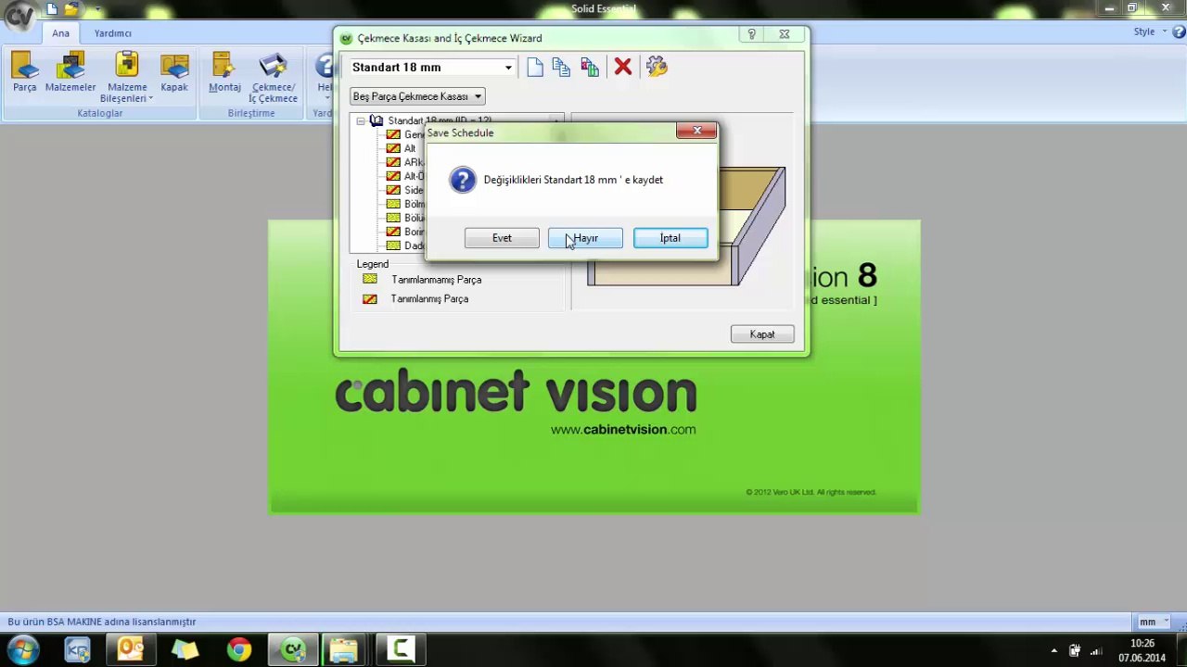
Task: Click the Kapat button in wizard
Action: [x=762, y=334]
